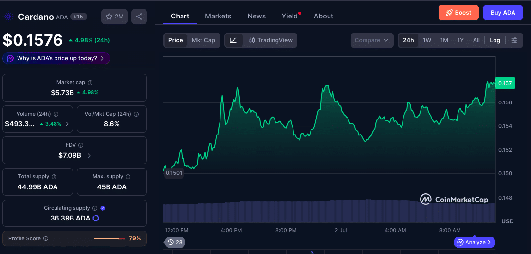Open chart settings sliders icon

[x=514, y=40]
